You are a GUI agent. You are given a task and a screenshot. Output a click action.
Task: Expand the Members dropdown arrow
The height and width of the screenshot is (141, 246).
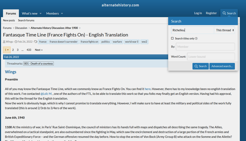point(62,14)
